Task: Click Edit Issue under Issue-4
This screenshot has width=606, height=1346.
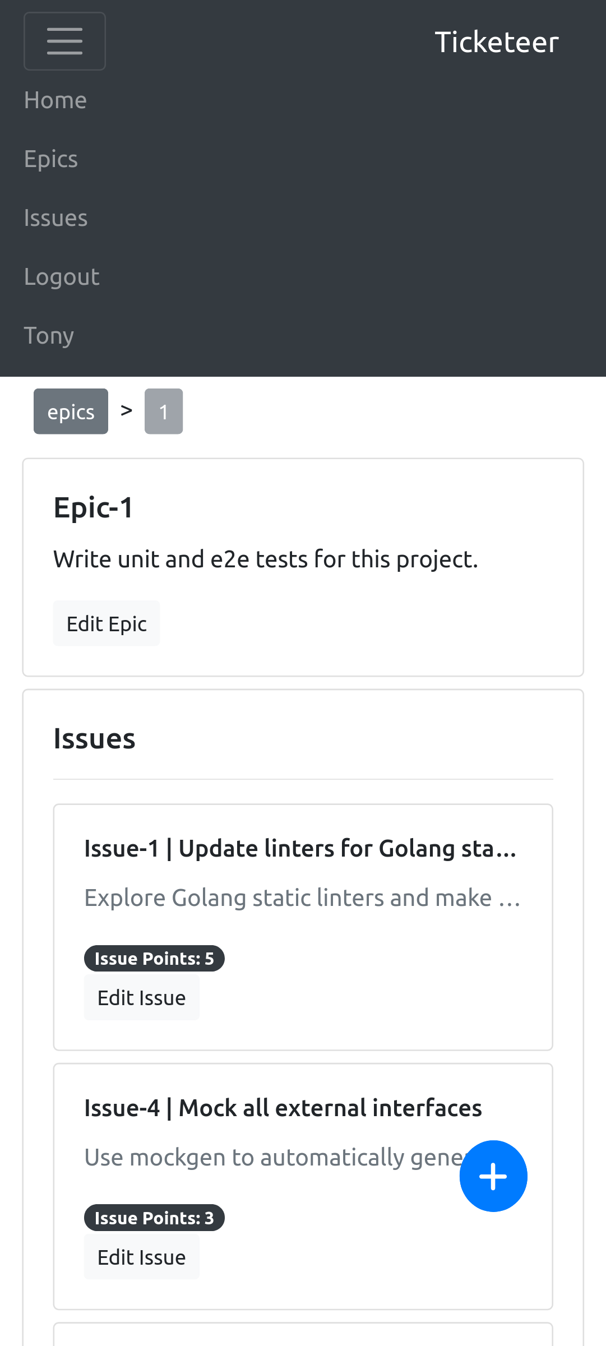Action: point(141,1256)
